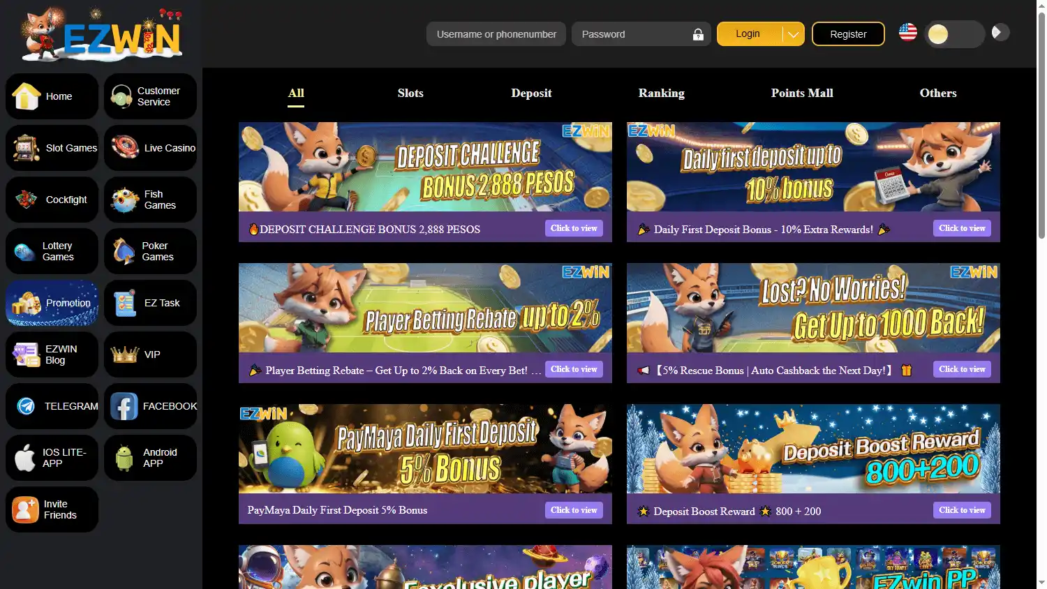Open IOS Lite-App apple icon
The image size is (1047, 589).
pyautogui.click(x=25, y=458)
